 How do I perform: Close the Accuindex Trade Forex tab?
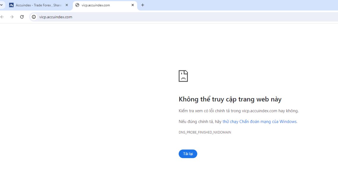(x=67, y=5)
